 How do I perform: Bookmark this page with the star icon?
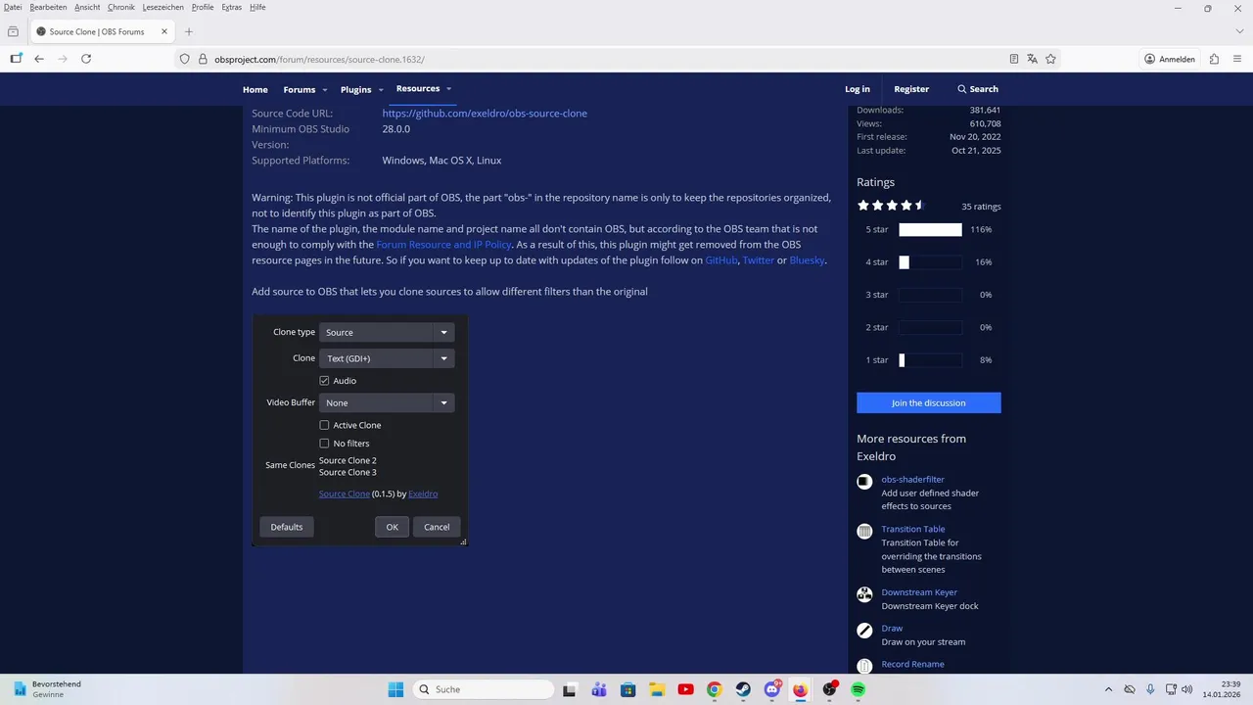pyautogui.click(x=1050, y=59)
